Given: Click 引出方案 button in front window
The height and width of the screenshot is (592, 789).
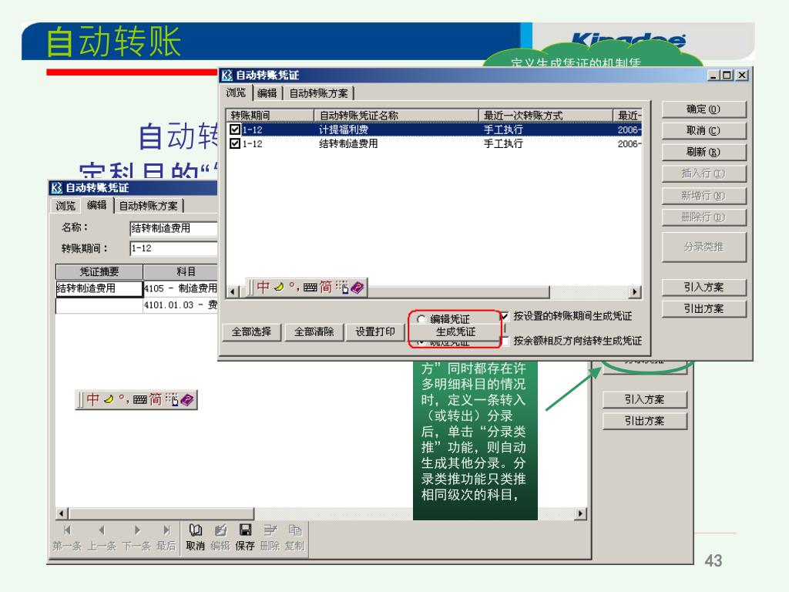Looking at the screenshot, I should [x=703, y=308].
